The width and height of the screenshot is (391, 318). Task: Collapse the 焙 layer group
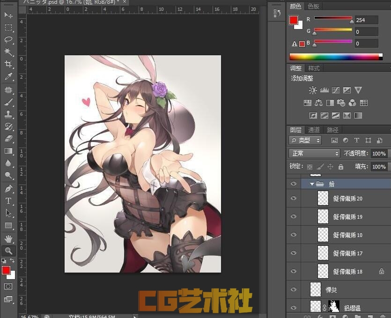point(312,184)
